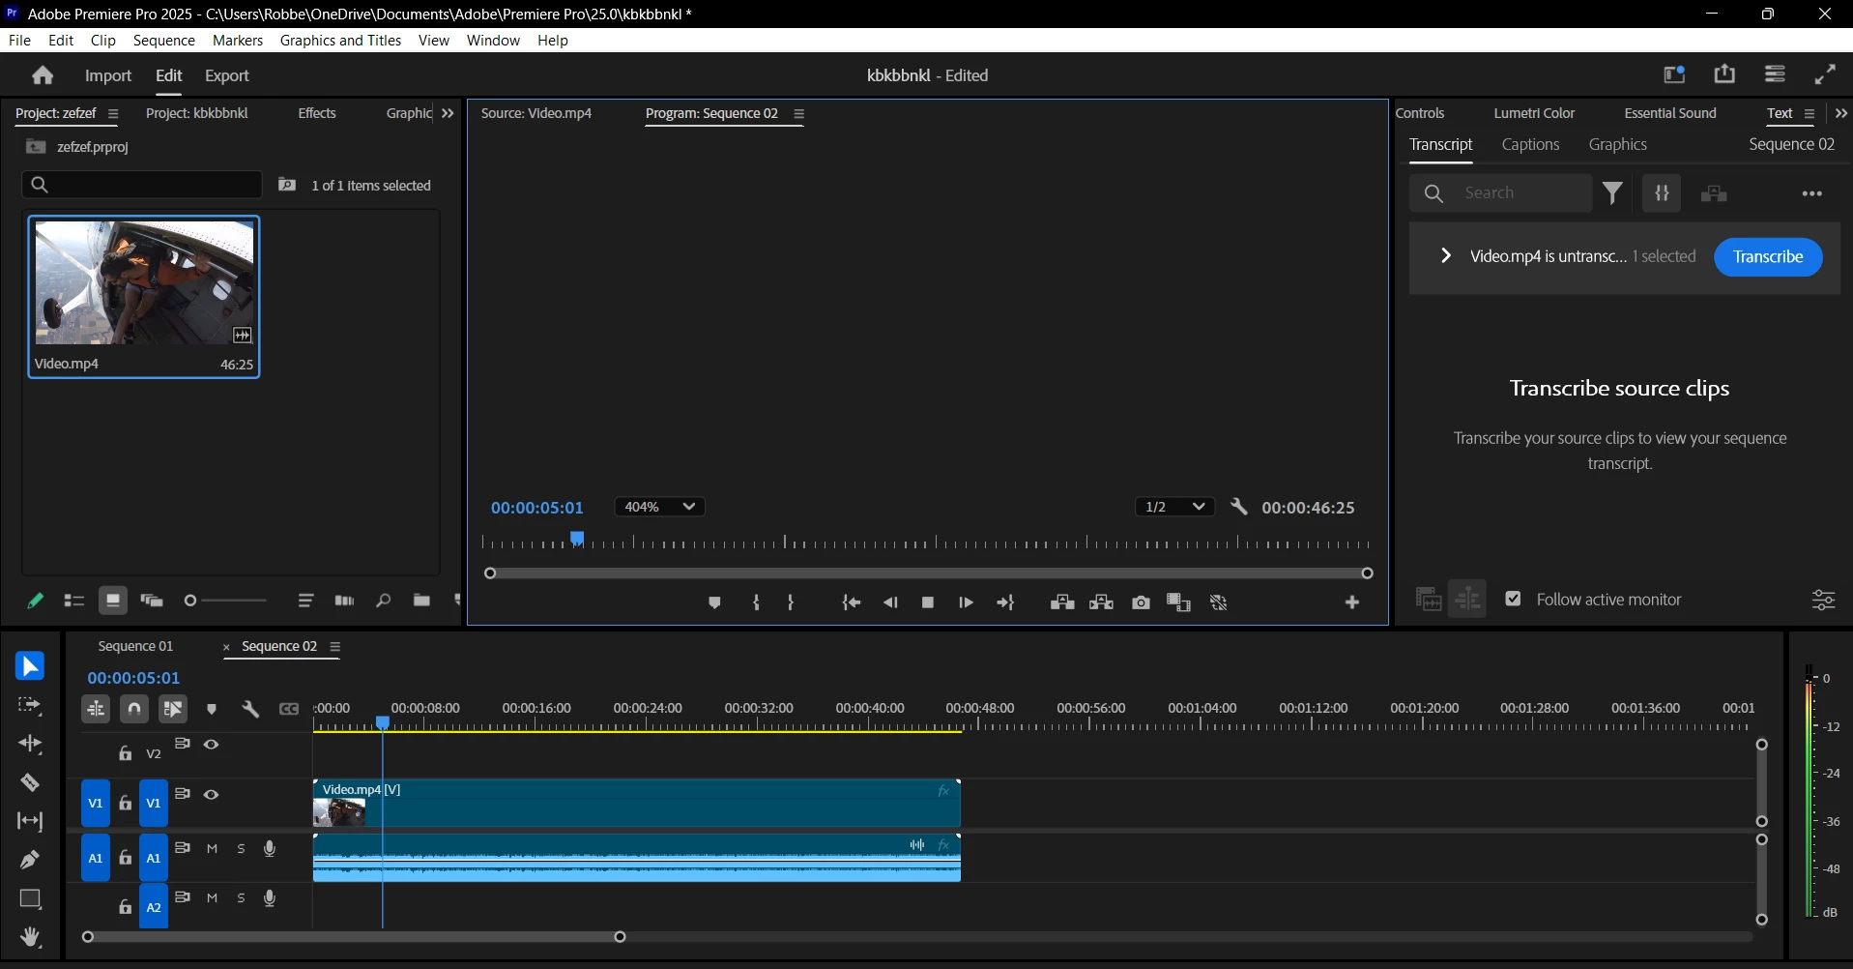This screenshot has height=969, width=1853.
Task: Step back one frame
Action: [890, 602]
